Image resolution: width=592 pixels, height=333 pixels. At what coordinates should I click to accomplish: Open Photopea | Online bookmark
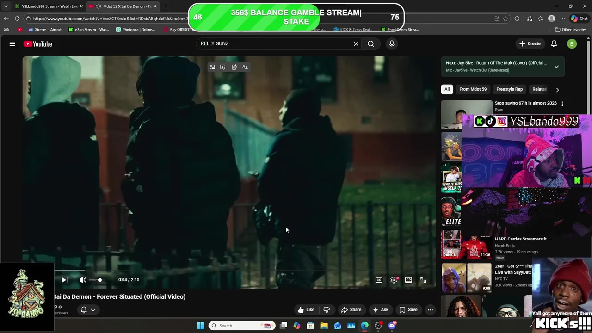click(136, 30)
